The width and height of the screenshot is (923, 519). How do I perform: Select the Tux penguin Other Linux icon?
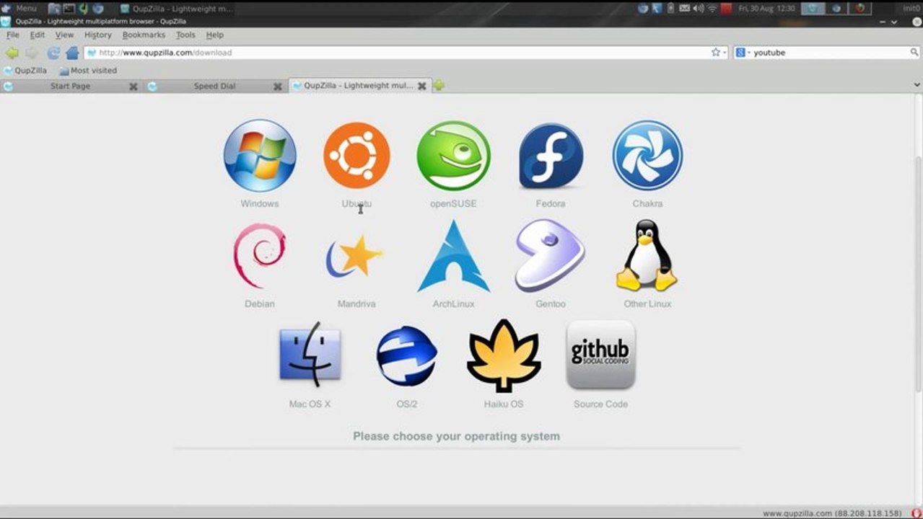tap(647, 255)
